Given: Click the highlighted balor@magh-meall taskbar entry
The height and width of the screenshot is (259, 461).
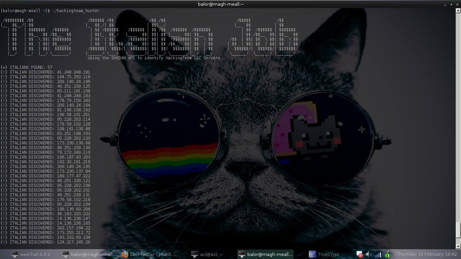Looking at the screenshot, I should (x=266, y=254).
